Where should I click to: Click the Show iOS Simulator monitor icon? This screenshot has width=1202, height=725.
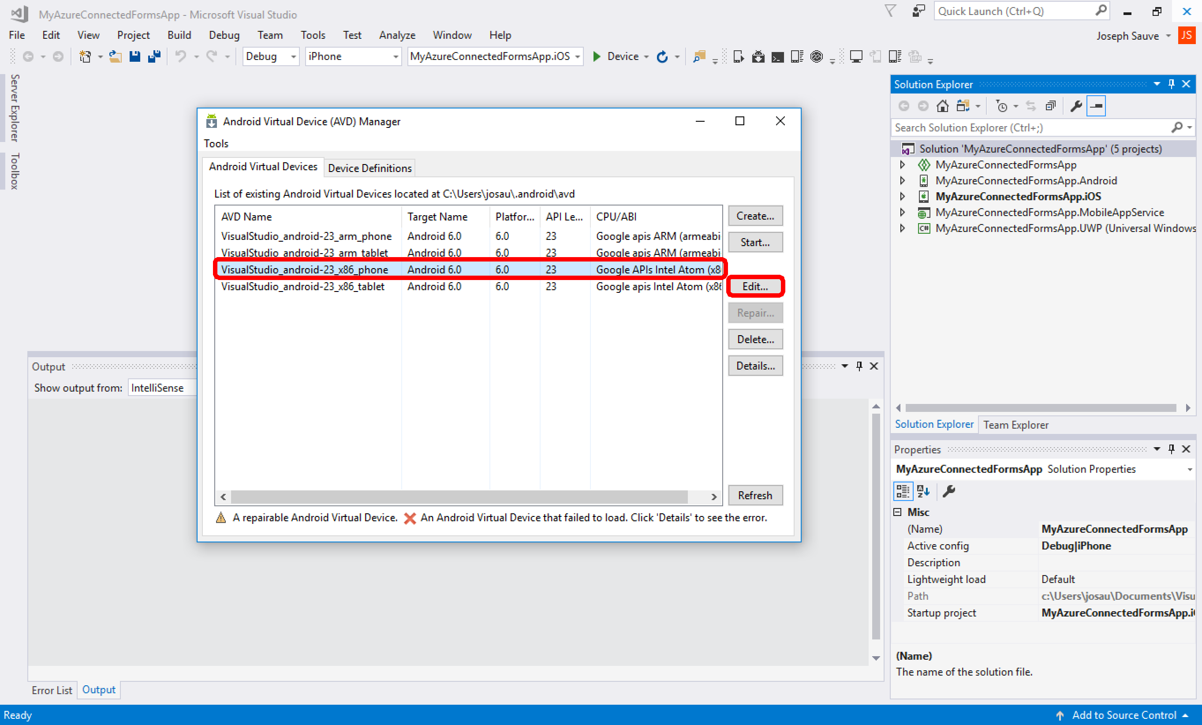(856, 56)
